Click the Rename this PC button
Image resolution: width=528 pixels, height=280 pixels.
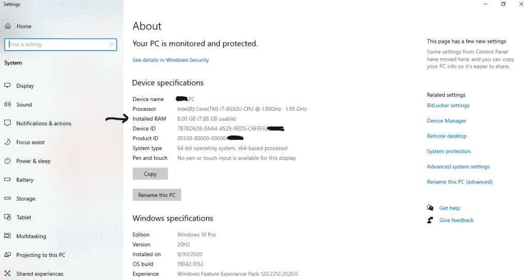tap(157, 195)
